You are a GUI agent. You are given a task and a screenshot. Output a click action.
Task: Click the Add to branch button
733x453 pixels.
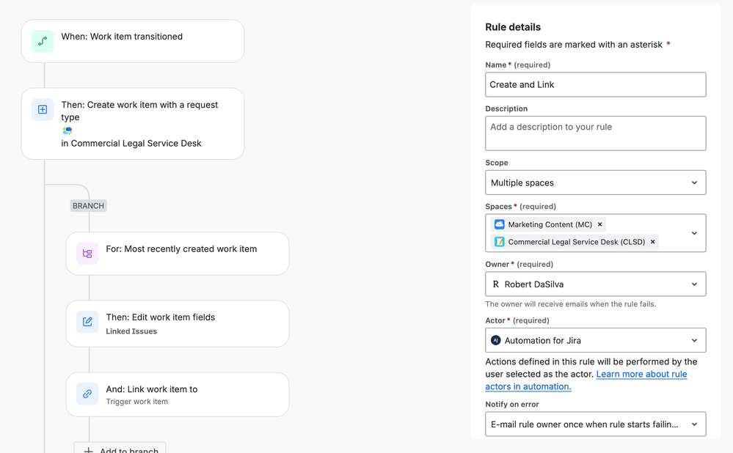(120, 448)
